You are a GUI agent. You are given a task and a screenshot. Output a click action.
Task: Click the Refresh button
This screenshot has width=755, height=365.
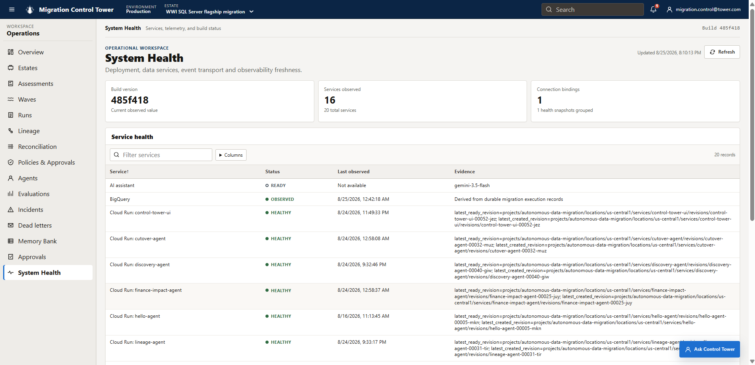[x=722, y=52]
